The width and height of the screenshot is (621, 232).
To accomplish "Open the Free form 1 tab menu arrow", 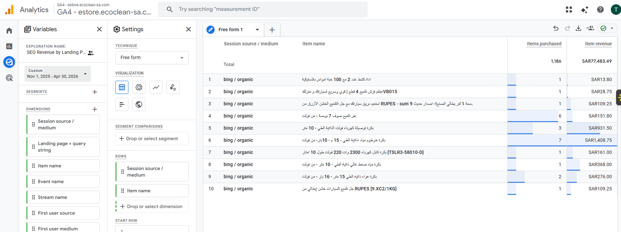I will (x=257, y=30).
